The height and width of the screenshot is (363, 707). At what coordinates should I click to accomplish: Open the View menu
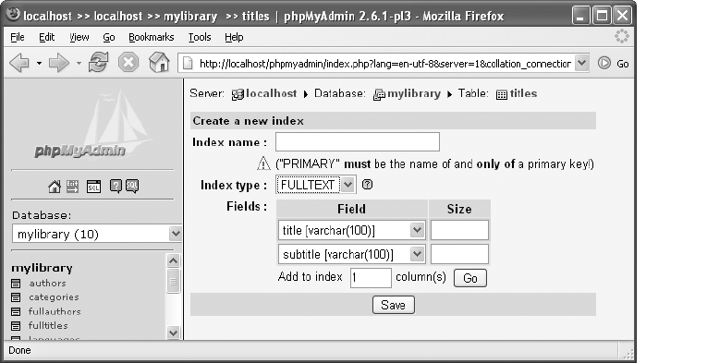pyautogui.click(x=79, y=37)
